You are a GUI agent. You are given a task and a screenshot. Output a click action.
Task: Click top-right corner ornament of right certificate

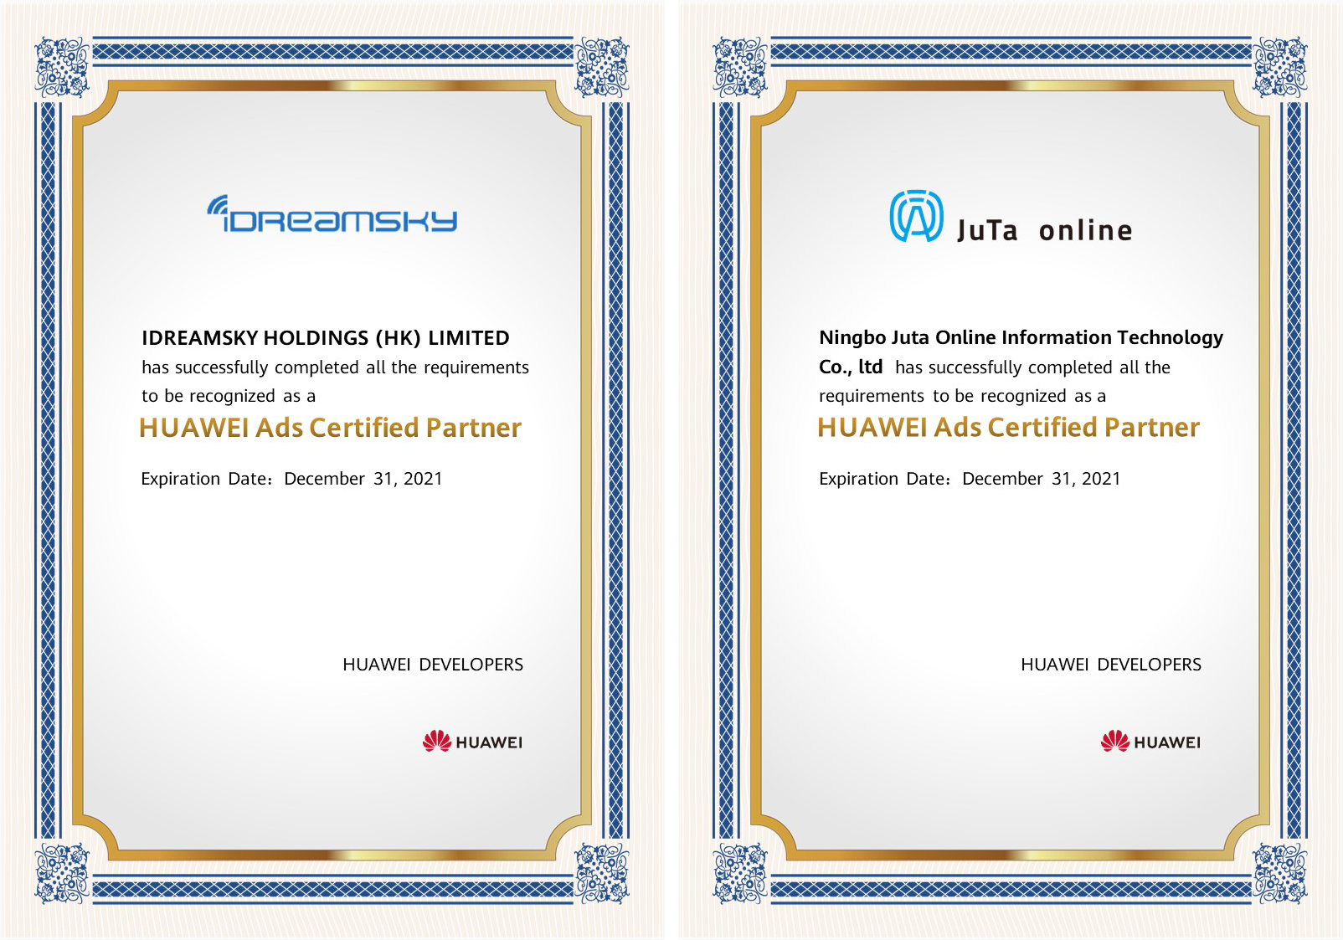pos(1279,66)
